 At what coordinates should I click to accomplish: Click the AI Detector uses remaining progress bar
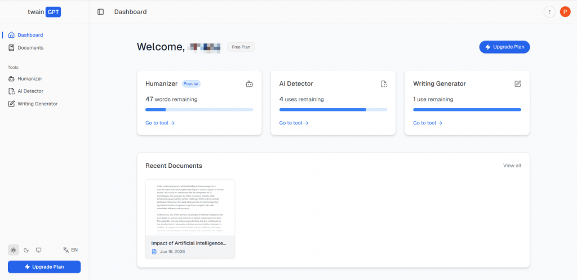coord(334,110)
